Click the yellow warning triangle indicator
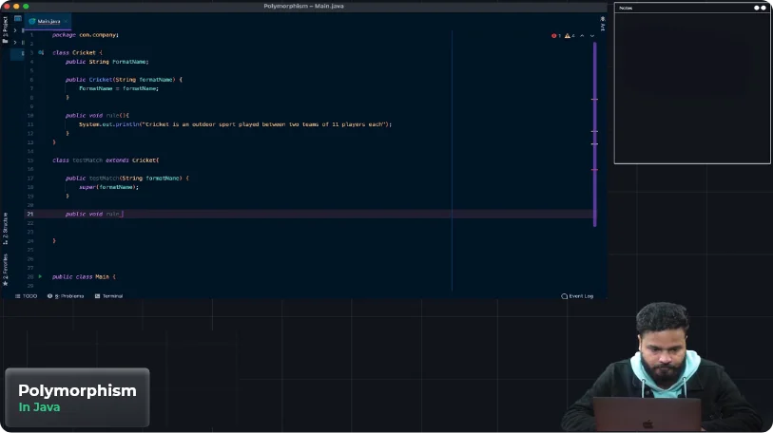Screen dimensions: 773x433 coord(570,35)
